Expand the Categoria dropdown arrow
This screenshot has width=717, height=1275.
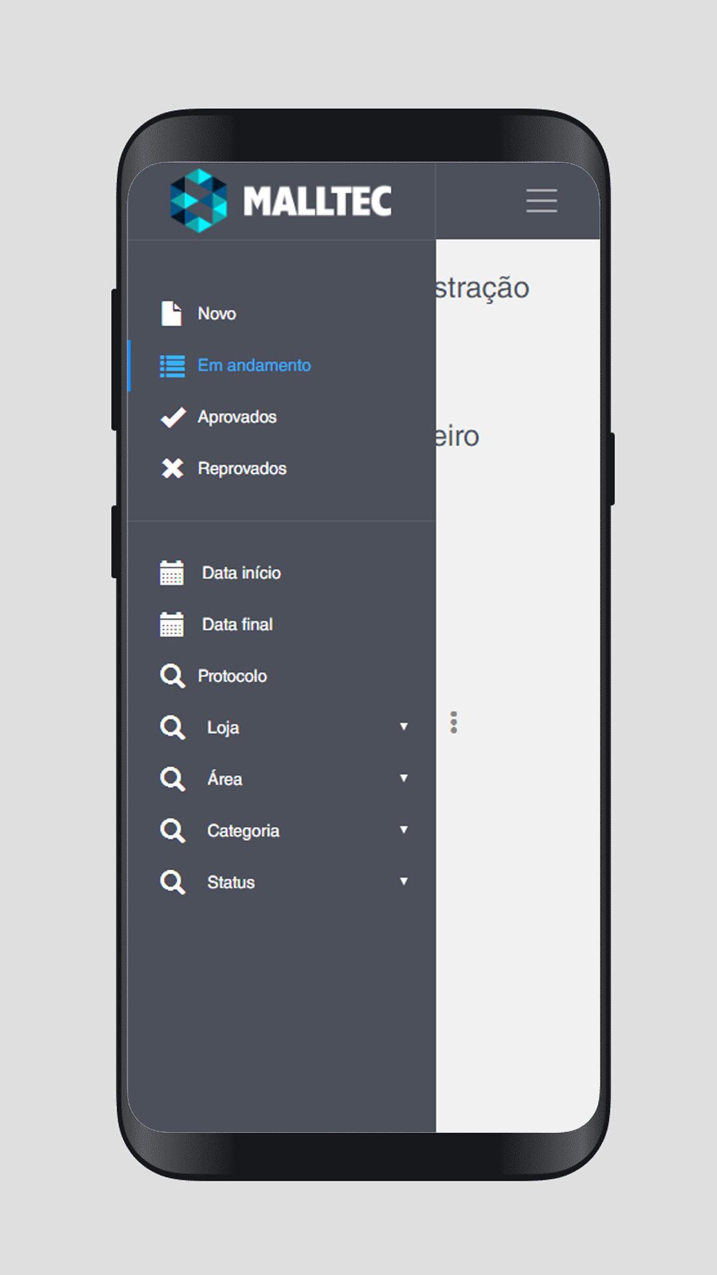[x=403, y=830]
